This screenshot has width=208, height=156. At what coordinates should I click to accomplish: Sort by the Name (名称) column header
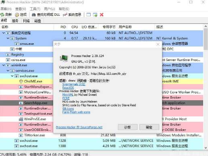[27, 27]
